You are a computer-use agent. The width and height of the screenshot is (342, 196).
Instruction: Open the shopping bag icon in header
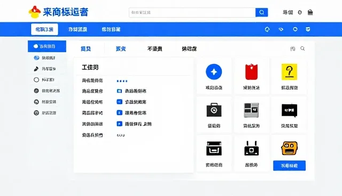pyautogui.click(x=310, y=12)
